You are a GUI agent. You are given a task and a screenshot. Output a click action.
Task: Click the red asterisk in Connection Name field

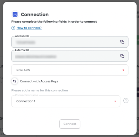click(x=115, y=101)
